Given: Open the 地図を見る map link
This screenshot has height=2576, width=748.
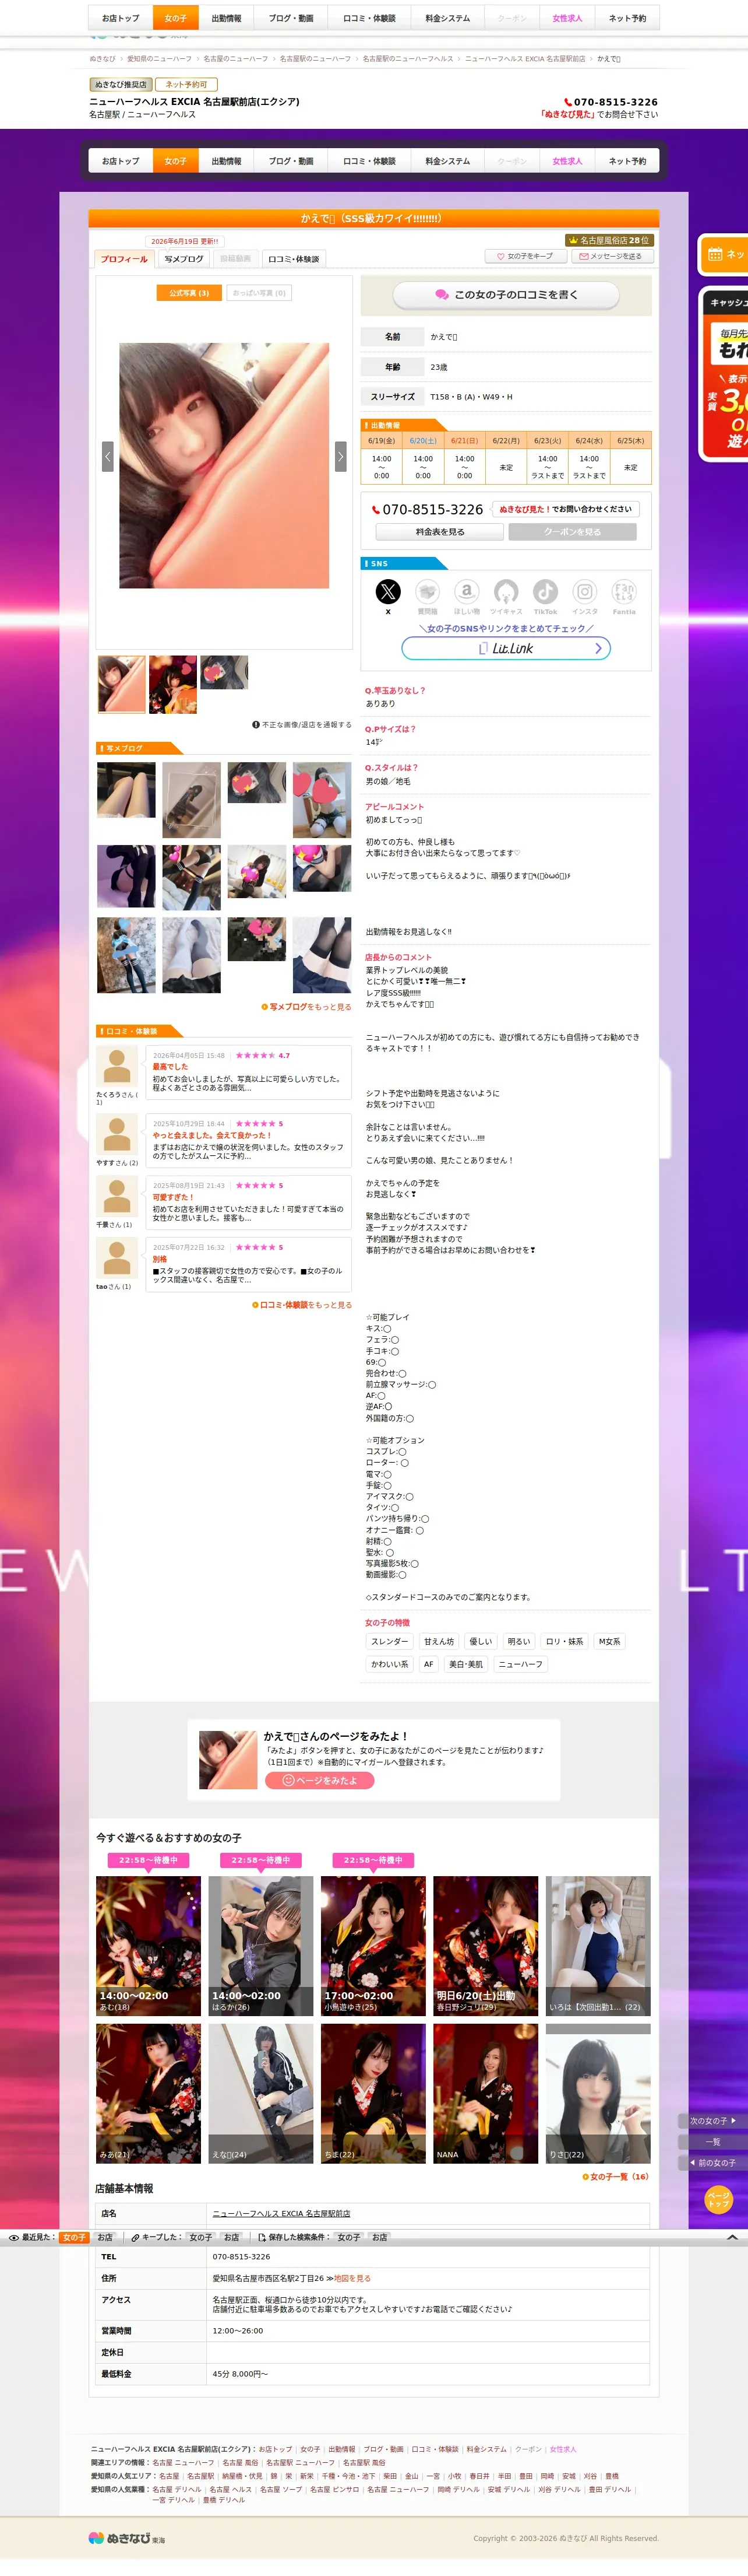Looking at the screenshot, I should point(352,2278).
